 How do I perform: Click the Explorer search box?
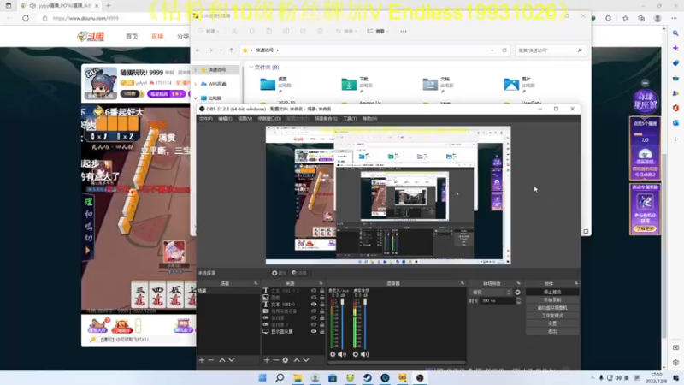pyautogui.click(x=550, y=50)
